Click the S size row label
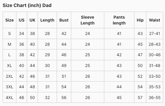This screenshot has height=106, width=165. tap(9, 33)
